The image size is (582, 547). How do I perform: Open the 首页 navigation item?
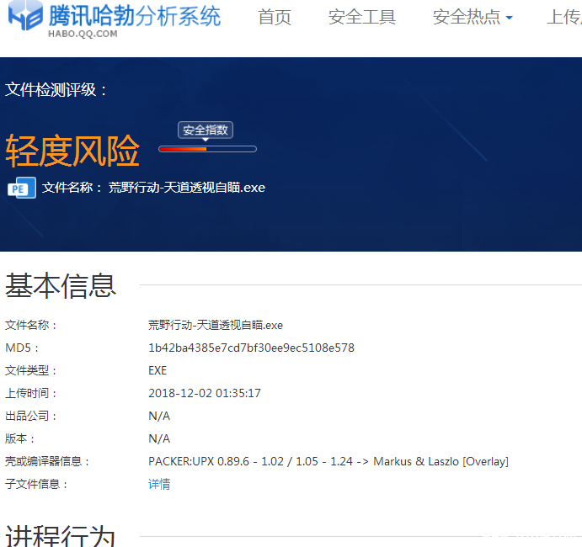(x=275, y=17)
